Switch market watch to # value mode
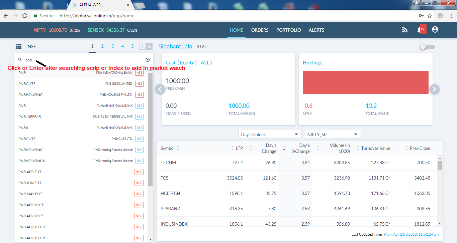The width and height of the screenshot is (457, 243). tap(143, 46)
